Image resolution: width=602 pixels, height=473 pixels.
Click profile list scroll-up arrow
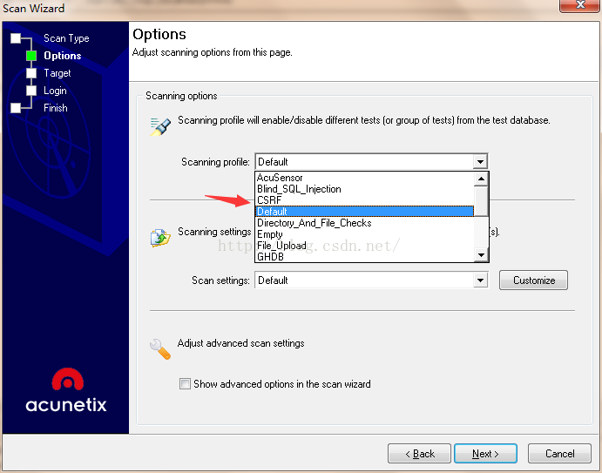click(481, 179)
